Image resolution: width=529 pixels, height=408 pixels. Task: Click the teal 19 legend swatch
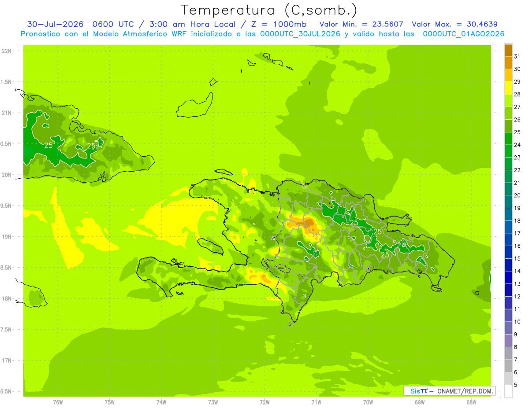[x=508, y=202]
